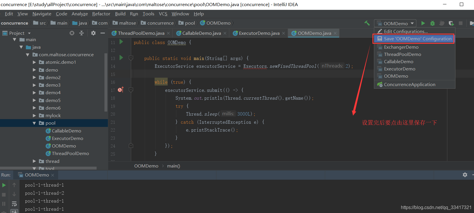The image size is (474, 213).
Task: Select OOMDemo class in project tree
Action: (61, 146)
